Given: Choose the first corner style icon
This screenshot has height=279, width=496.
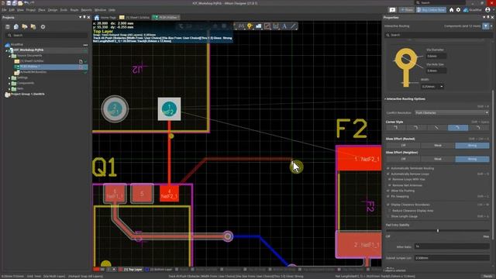Looking at the screenshot, I should point(396,128).
